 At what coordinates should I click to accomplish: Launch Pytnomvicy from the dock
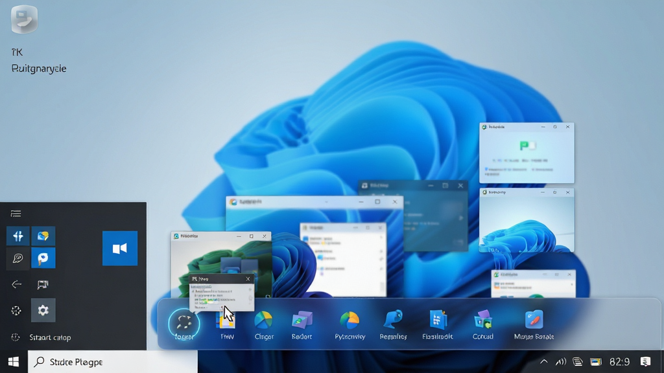tap(350, 325)
